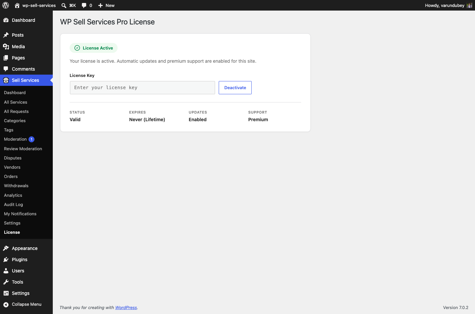
Task: Click the Appearance paintbrush icon
Action: [6, 248]
